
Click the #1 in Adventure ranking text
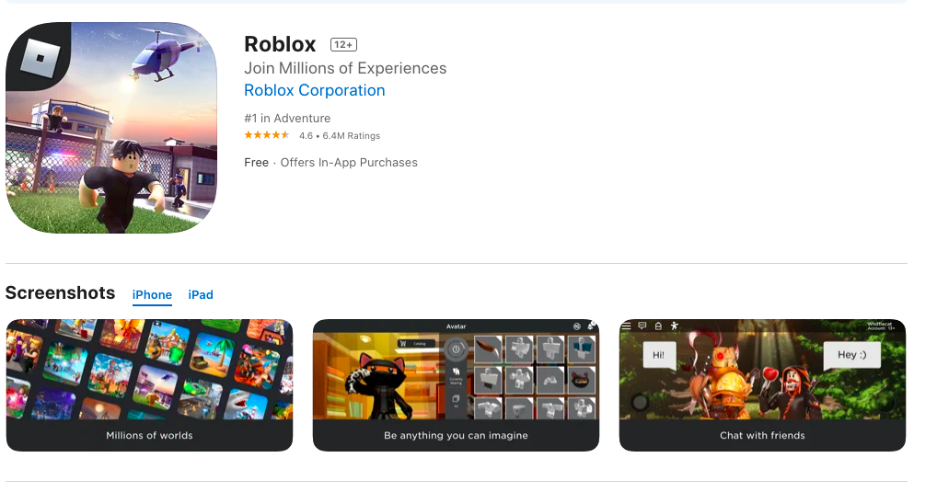click(x=287, y=119)
